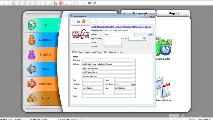Image resolution: width=213 pixels, height=120 pixels.
Task: Switch to the GST tab
Action: [106, 52]
